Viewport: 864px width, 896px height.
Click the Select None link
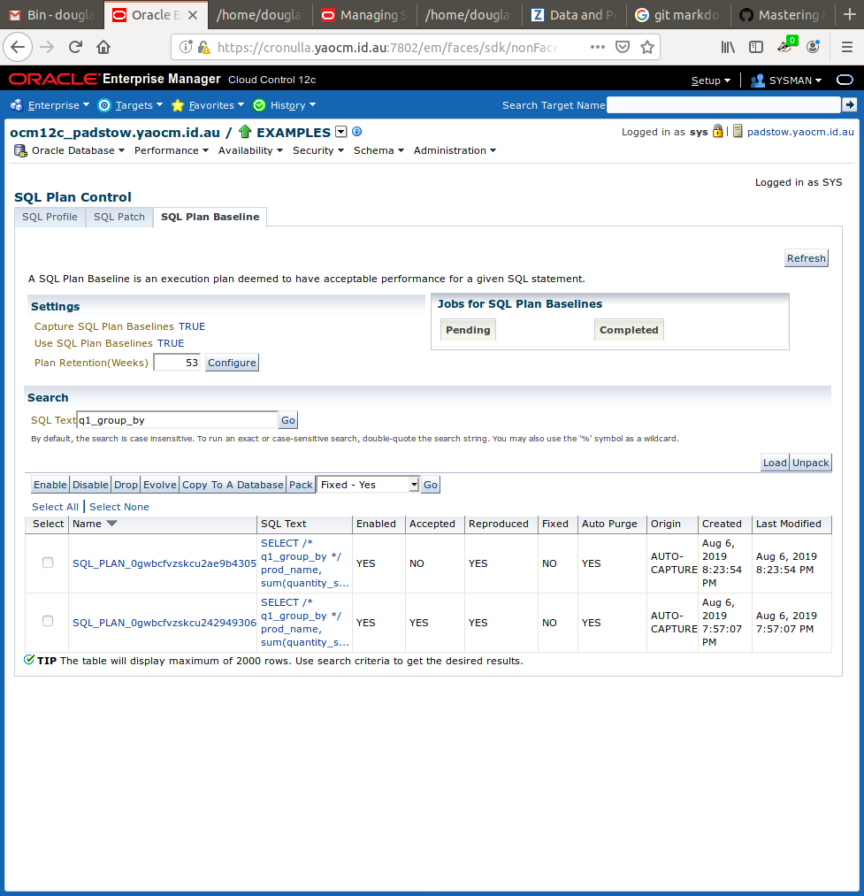point(119,507)
